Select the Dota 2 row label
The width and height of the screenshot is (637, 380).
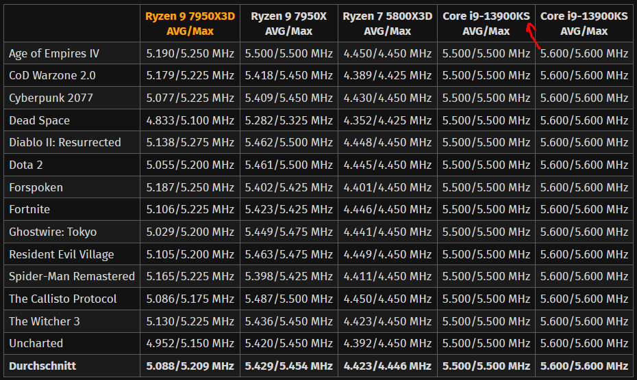tap(26, 165)
